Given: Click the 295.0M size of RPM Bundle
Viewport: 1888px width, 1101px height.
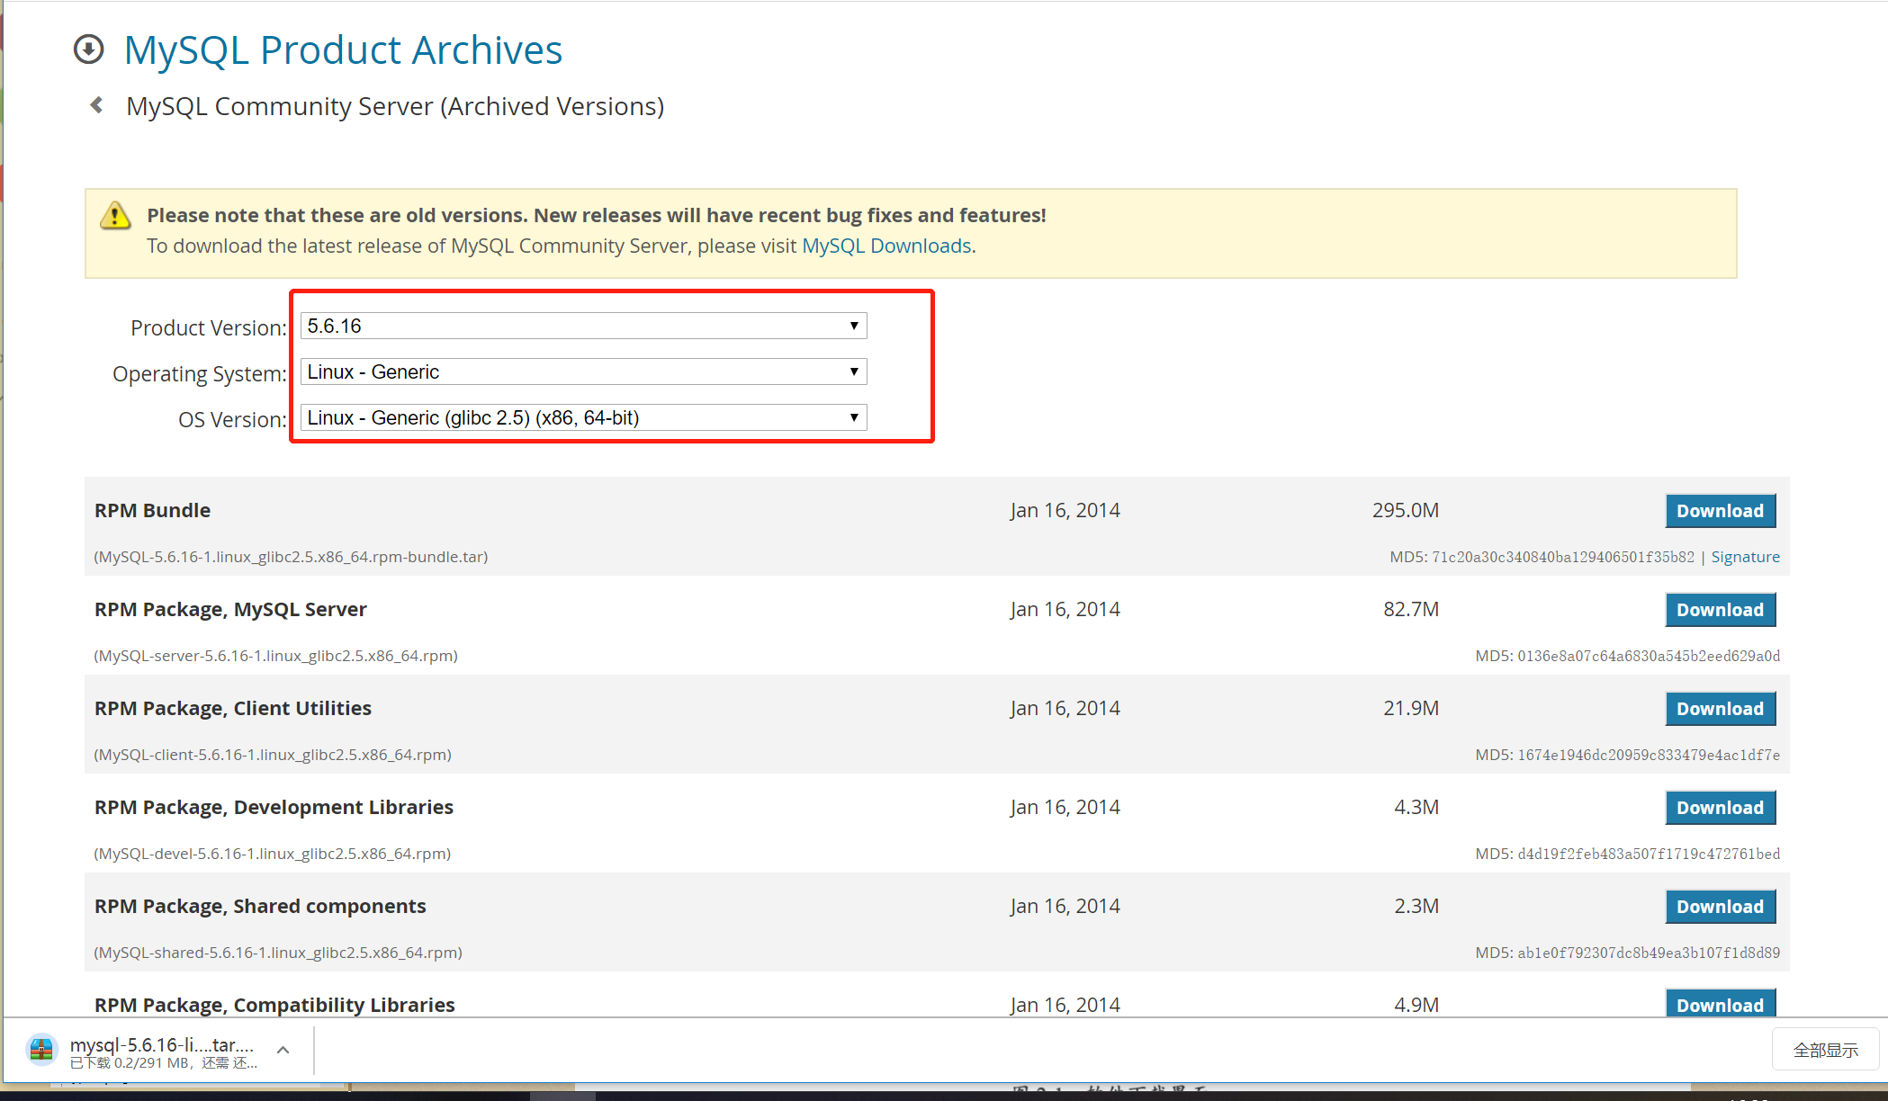Looking at the screenshot, I should [x=1405, y=510].
